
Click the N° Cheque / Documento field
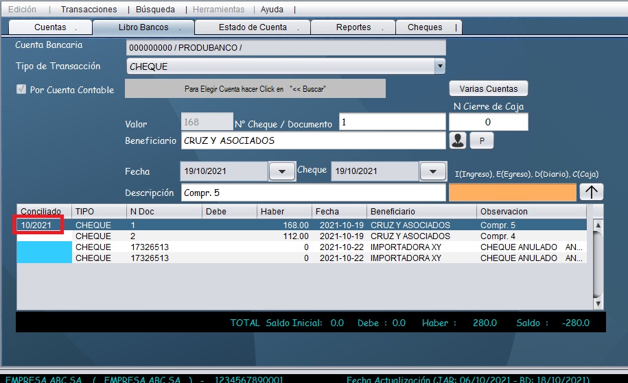coord(392,122)
